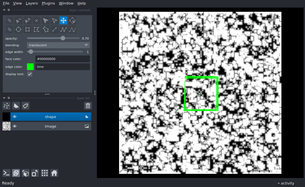The image size is (305, 187).
Task: Activate the transform mode tool
Action: (x=72, y=20)
